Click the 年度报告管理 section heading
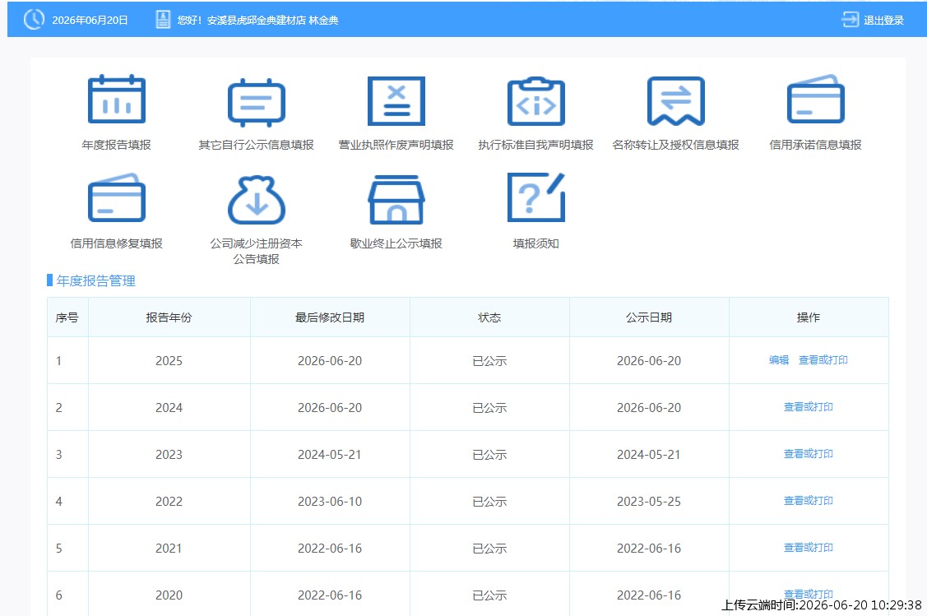Screen dimensions: 927x616 click(95, 280)
